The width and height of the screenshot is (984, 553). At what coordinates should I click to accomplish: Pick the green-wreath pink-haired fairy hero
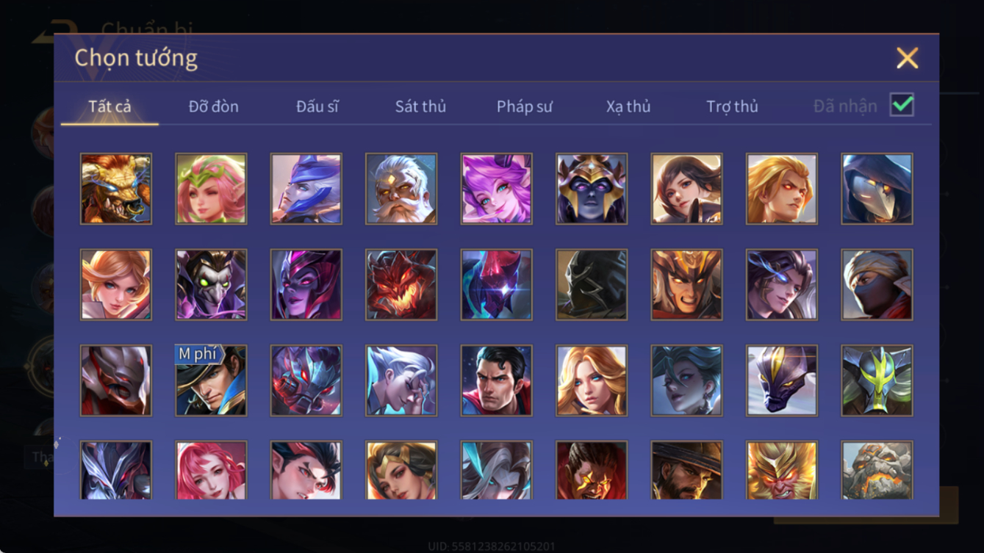click(211, 189)
